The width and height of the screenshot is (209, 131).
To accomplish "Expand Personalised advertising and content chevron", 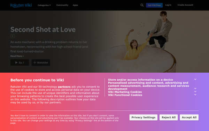I will click(195, 88).
